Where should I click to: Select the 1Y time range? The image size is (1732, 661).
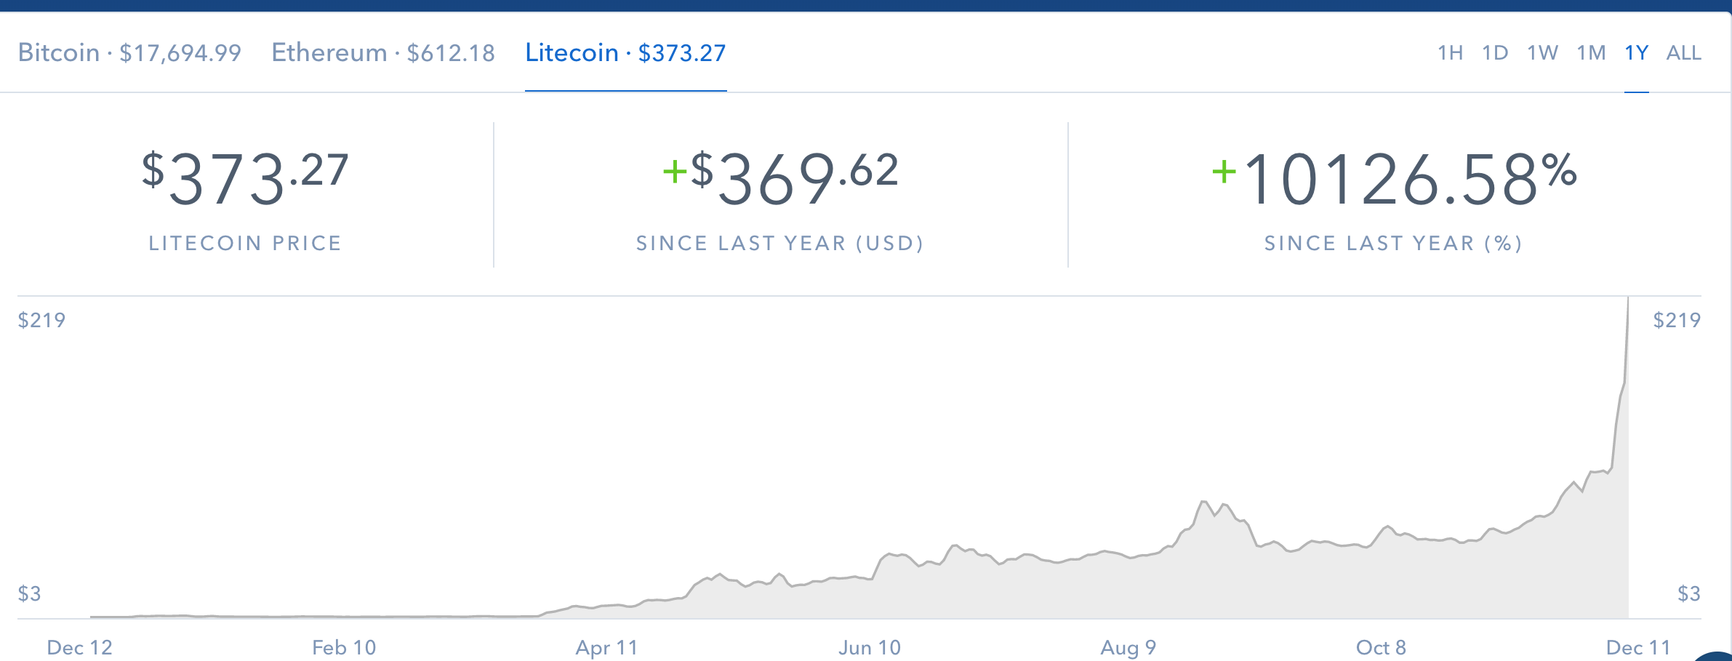pyautogui.click(x=1636, y=53)
